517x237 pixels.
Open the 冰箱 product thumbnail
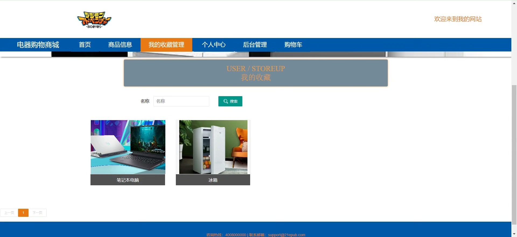pos(213,147)
